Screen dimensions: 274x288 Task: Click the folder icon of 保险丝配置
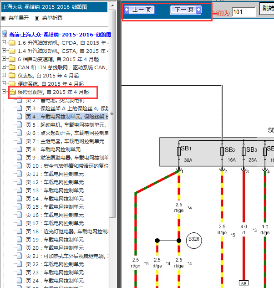[x=12, y=92]
